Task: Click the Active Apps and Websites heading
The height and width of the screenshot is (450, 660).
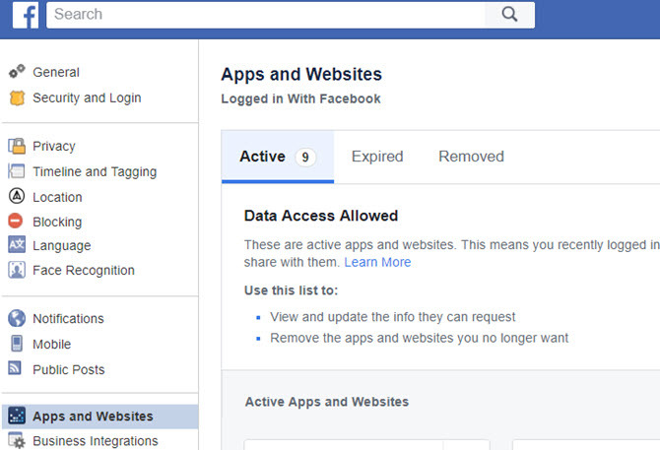Action: [x=327, y=402]
